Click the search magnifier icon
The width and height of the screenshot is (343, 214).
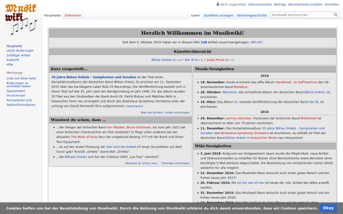(x=336, y=15)
